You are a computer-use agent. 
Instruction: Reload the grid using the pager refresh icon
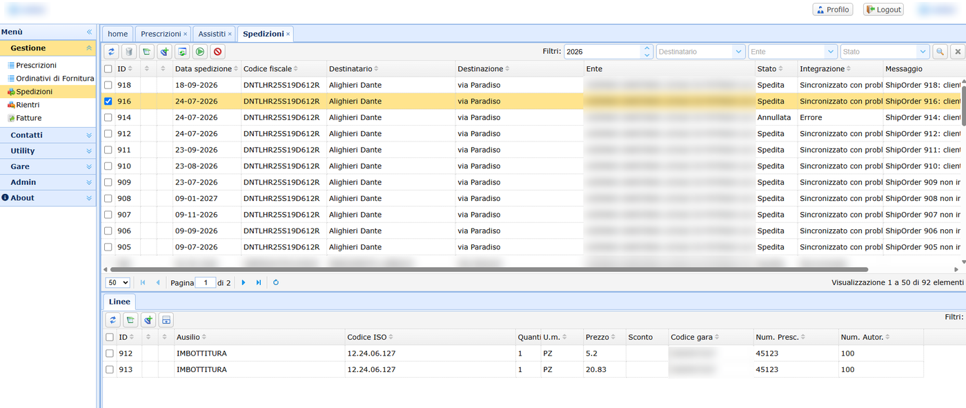point(276,282)
